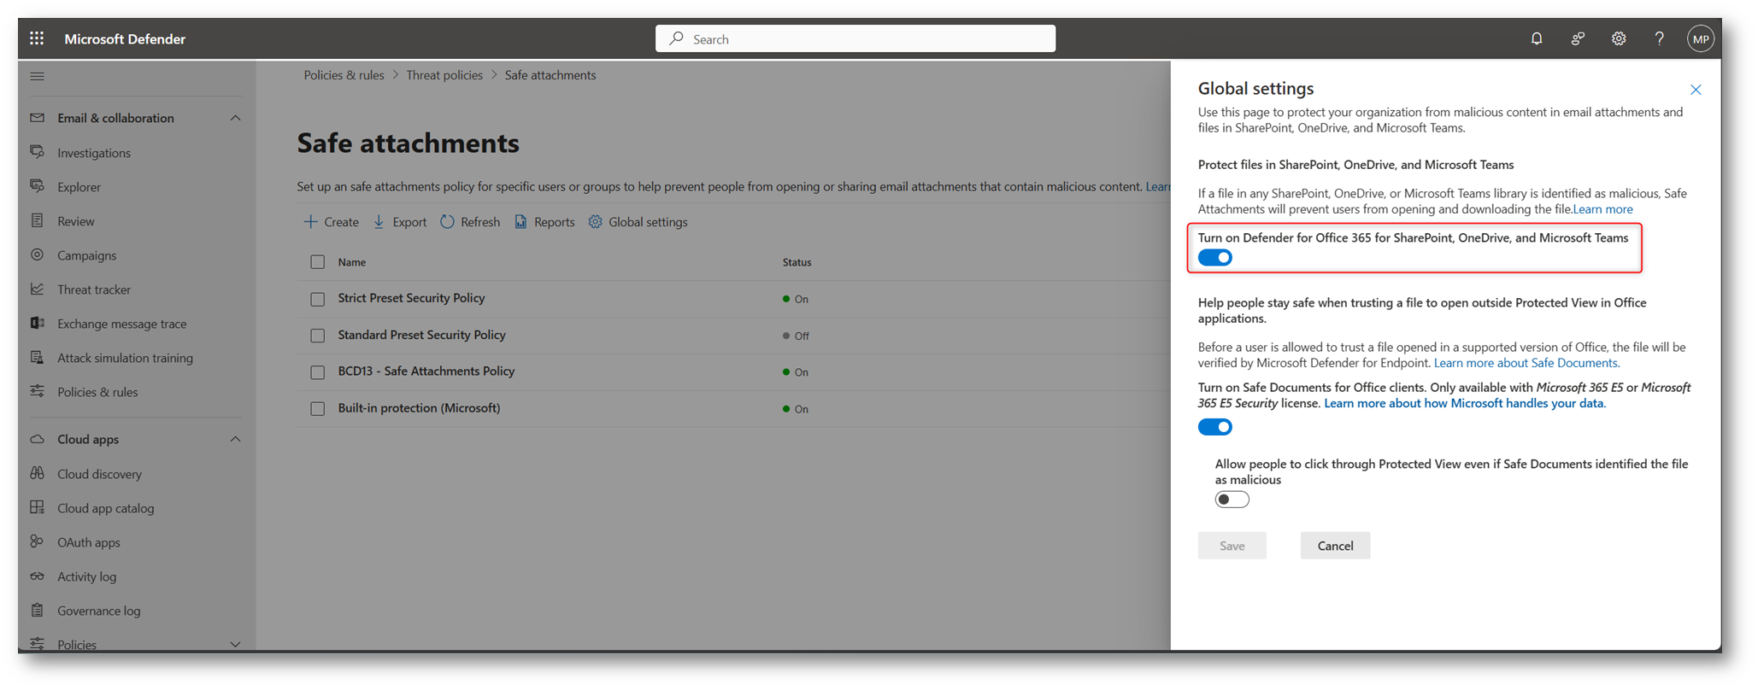
Task: Check BCD13 - Safe Attachments Policy checkbox
Action: (317, 372)
